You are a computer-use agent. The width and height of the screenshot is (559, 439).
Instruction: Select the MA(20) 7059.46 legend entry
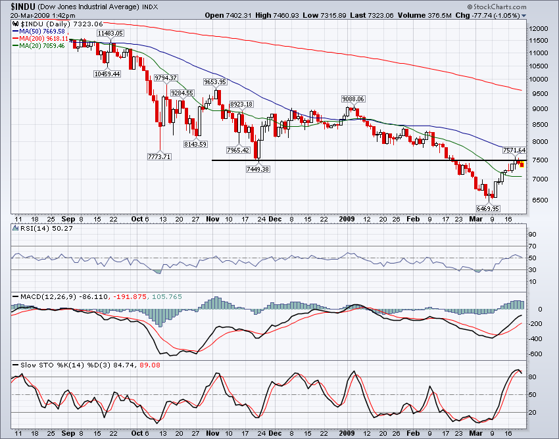coord(39,45)
